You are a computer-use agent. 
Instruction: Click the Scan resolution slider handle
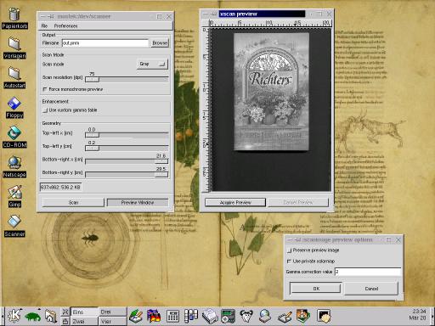pyautogui.click(x=93, y=80)
